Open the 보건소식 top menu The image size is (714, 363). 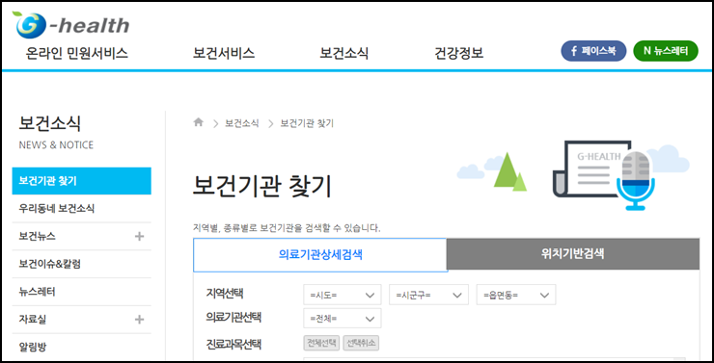pos(343,54)
